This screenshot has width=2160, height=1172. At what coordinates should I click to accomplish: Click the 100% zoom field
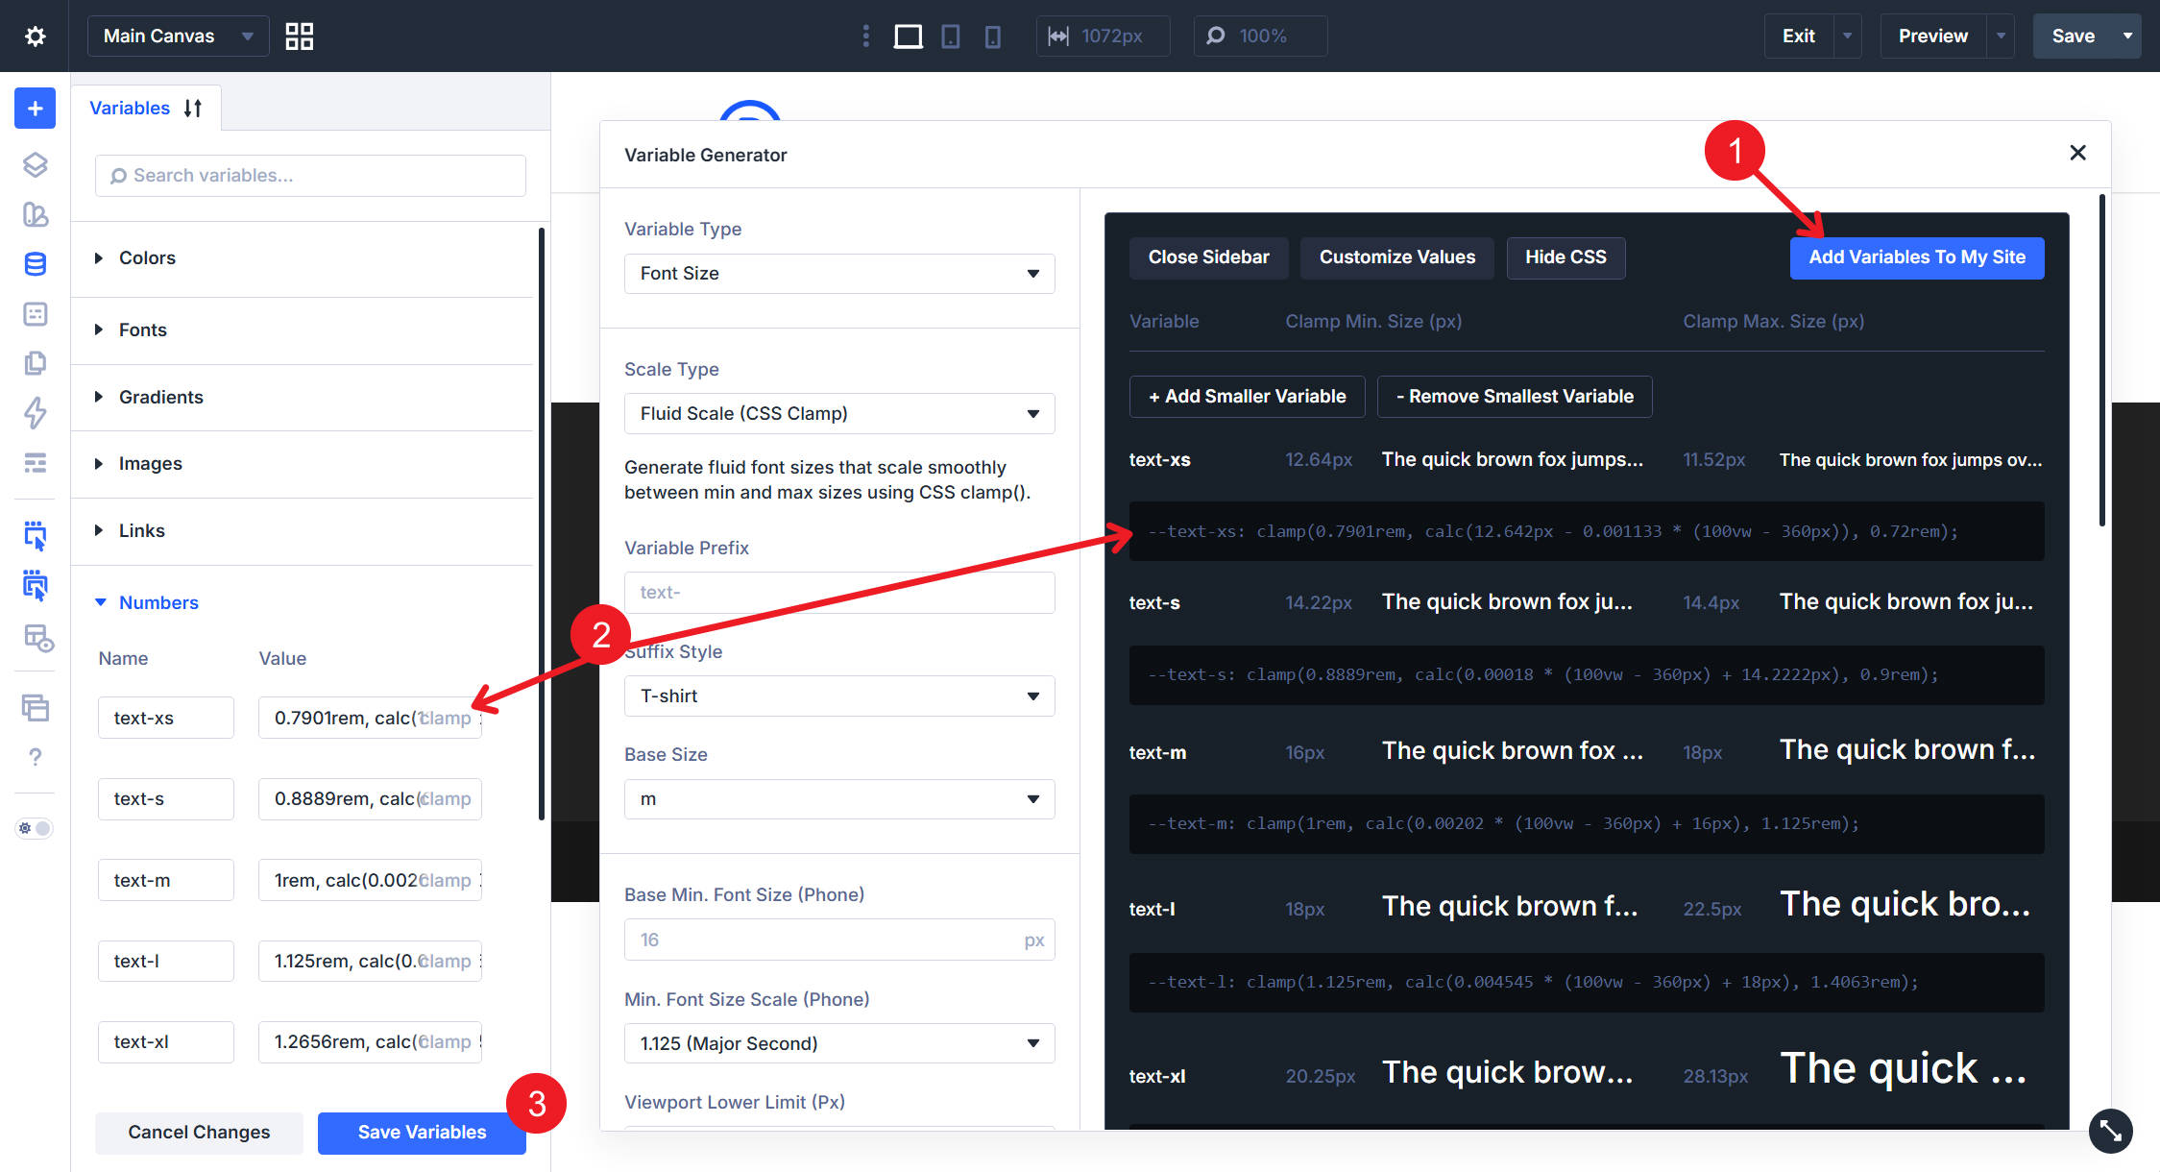[x=1260, y=37]
